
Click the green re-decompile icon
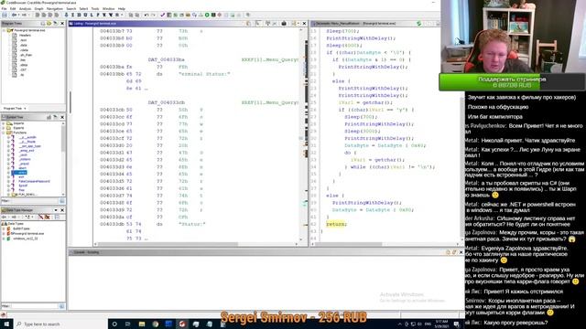click(x=419, y=24)
